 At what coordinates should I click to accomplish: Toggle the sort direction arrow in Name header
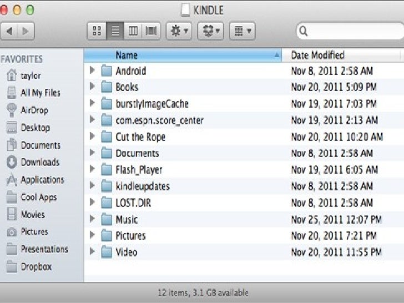[277, 55]
